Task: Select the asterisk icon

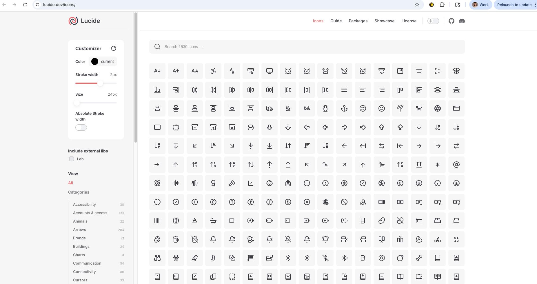Action: 438,165
